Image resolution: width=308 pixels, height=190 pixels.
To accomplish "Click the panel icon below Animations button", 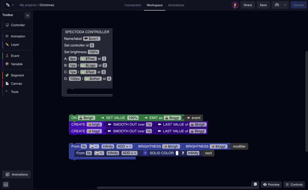I will tap(6, 184).
